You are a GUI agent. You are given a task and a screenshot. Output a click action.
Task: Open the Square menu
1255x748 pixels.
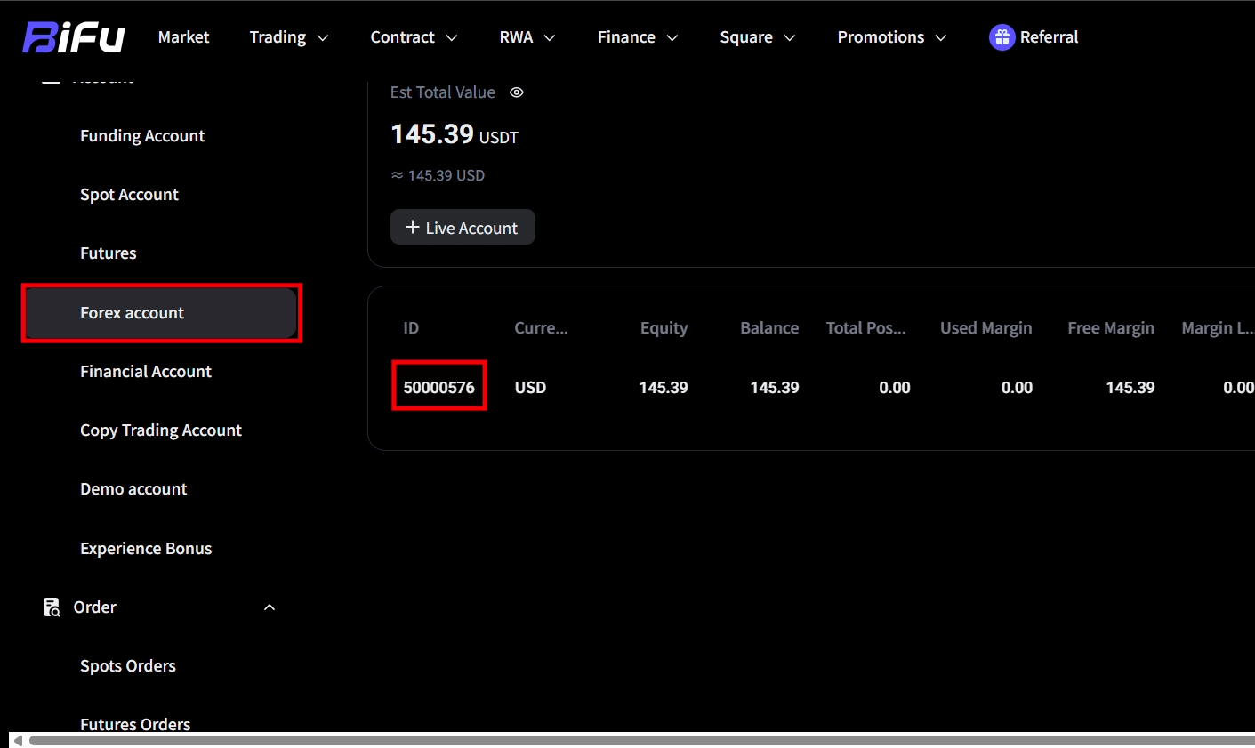coord(757,37)
